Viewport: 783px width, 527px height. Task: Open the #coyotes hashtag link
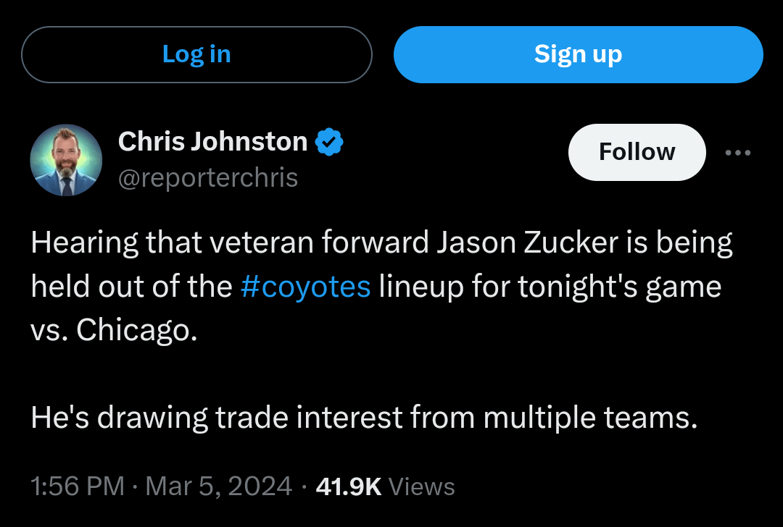[x=305, y=287]
